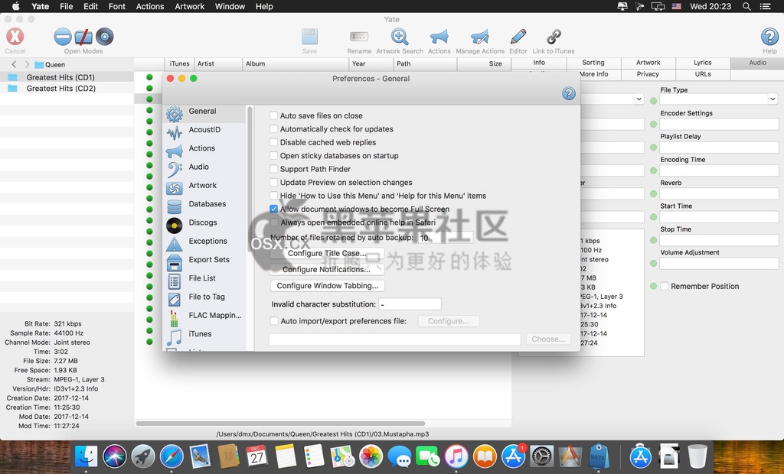
Task: Open the Actions menu in the menu bar
Action: point(150,6)
